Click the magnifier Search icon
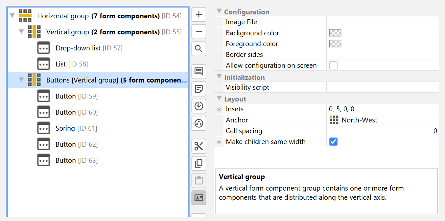Image resolution: width=445 pixels, height=221 pixels. [x=199, y=49]
